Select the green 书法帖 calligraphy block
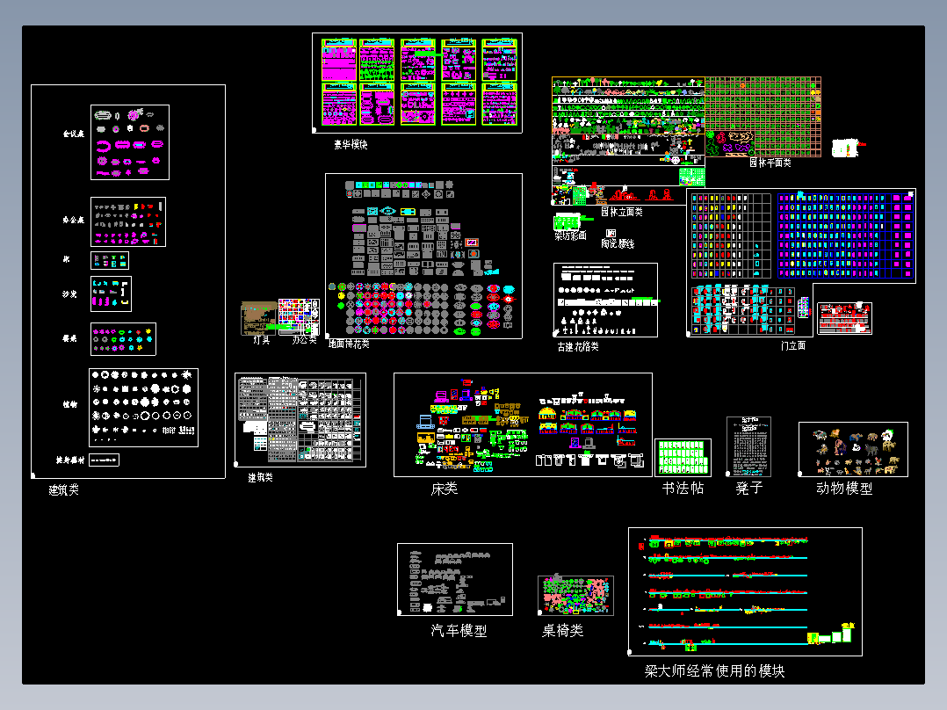This screenshot has height=710, width=947. [683, 458]
